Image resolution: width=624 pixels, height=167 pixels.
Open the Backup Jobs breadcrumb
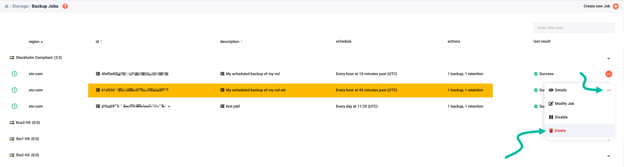coord(45,6)
